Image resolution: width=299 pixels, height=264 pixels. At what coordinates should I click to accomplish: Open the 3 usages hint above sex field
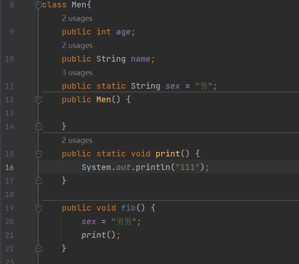(x=77, y=73)
